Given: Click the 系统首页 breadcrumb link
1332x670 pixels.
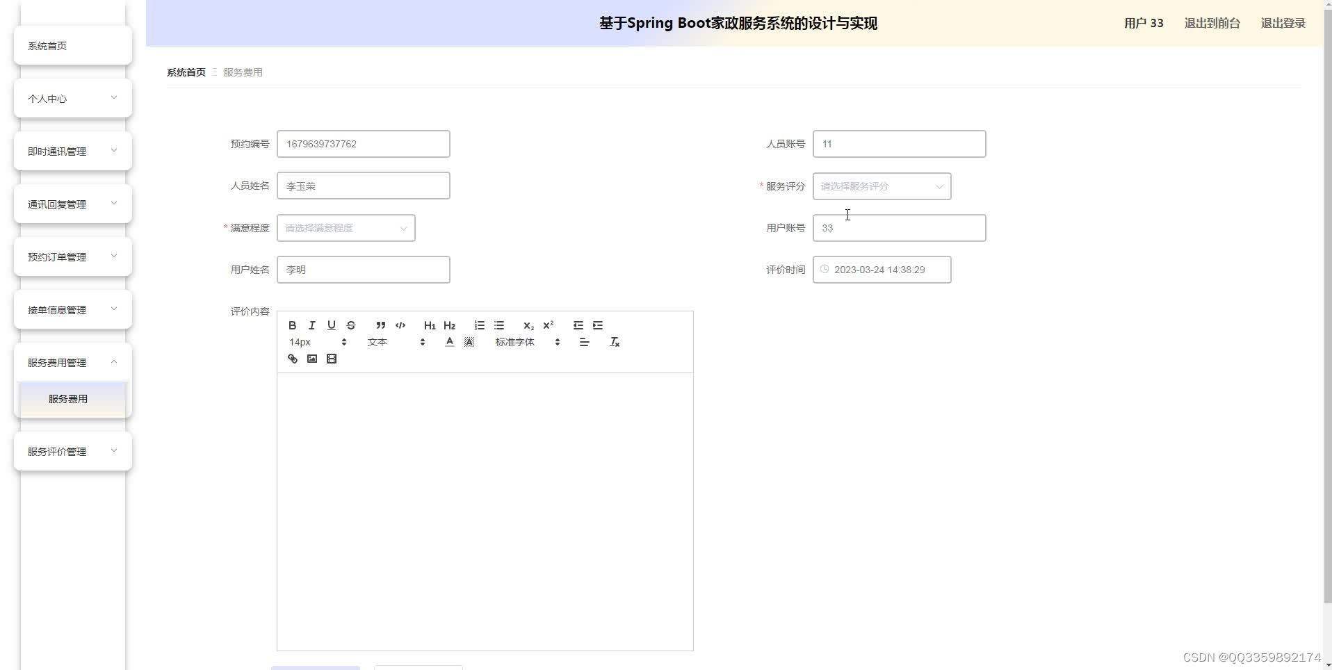Looking at the screenshot, I should click(186, 72).
